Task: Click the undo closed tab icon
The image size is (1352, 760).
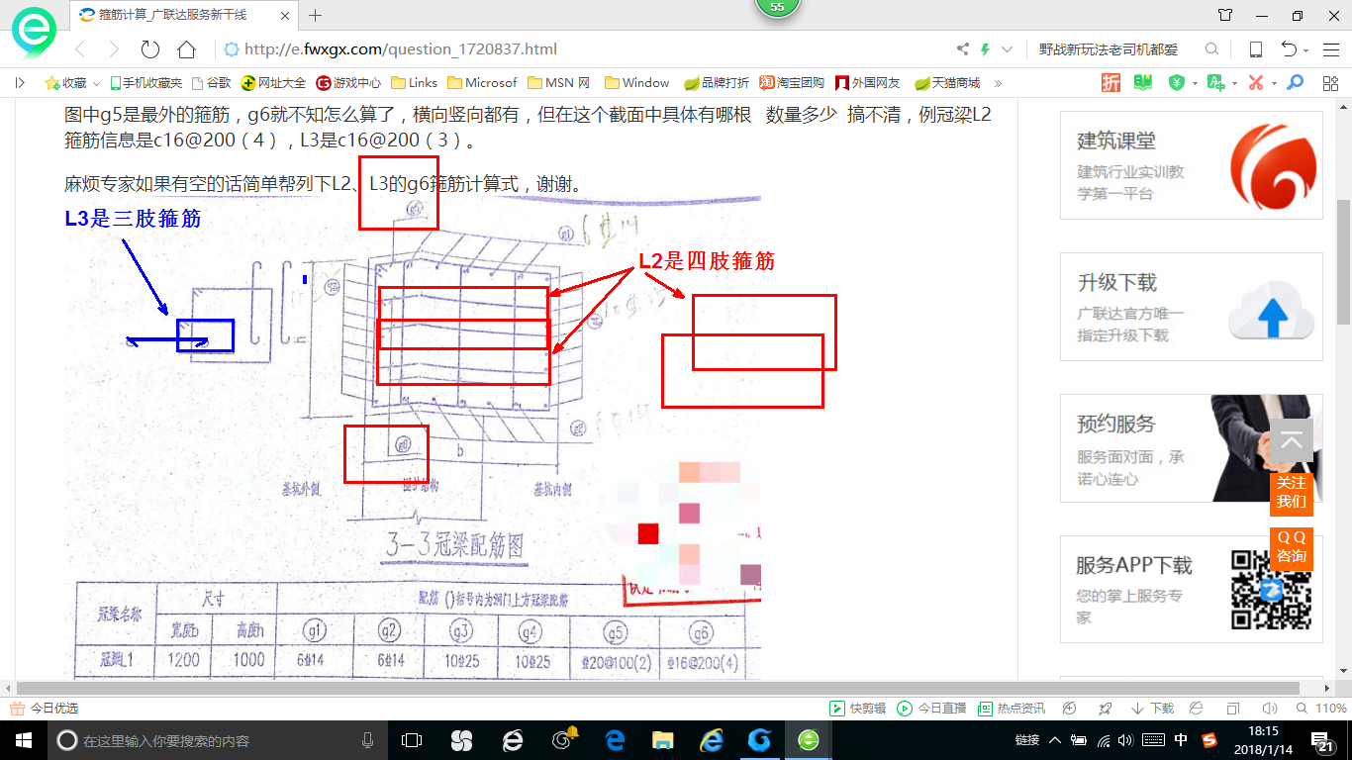Action: click(x=1290, y=49)
